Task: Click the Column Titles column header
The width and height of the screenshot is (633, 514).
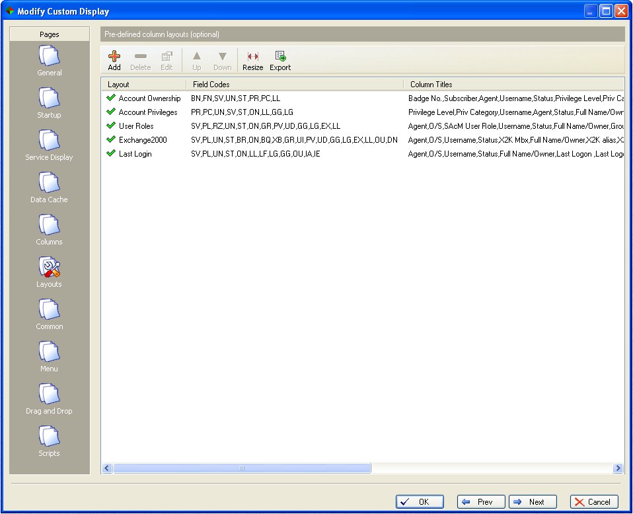Action: point(513,85)
